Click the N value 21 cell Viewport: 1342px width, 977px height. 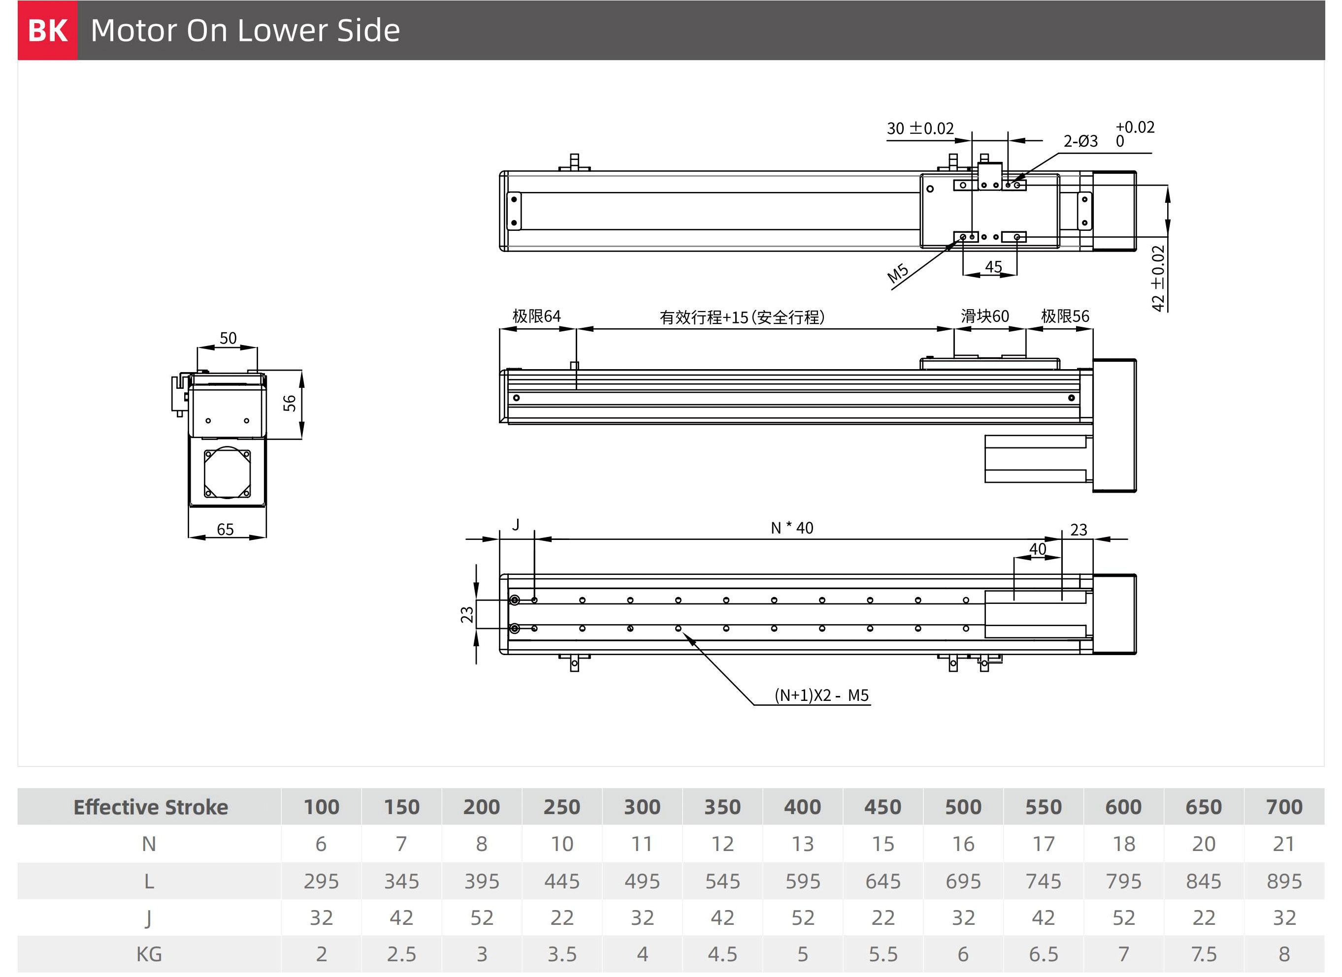pos(1283,844)
